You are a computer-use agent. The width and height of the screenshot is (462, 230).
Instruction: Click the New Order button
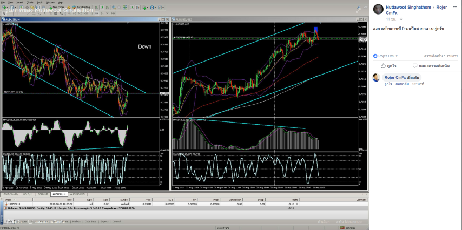coord(57,8)
